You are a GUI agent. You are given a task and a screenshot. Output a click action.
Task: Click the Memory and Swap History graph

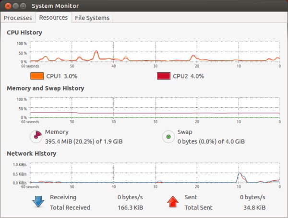point(155,107)
